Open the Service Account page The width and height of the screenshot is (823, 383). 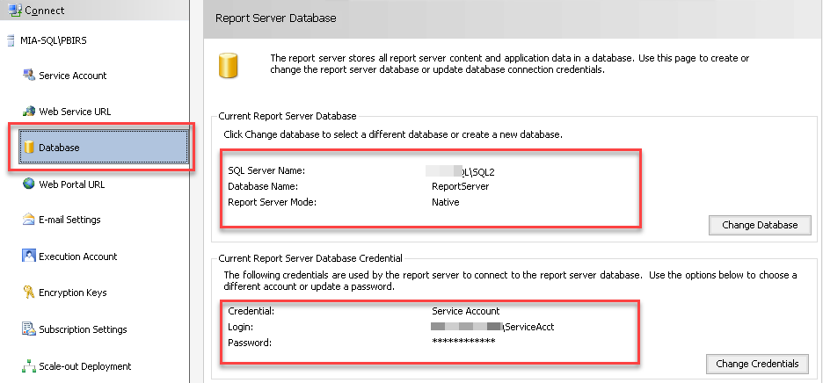coord(72,76)
